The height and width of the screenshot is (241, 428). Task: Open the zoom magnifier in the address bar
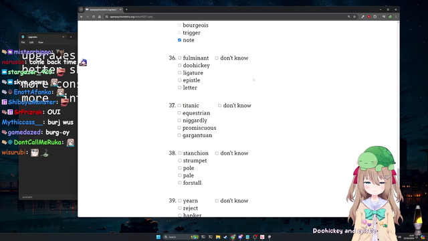(349, 17)
